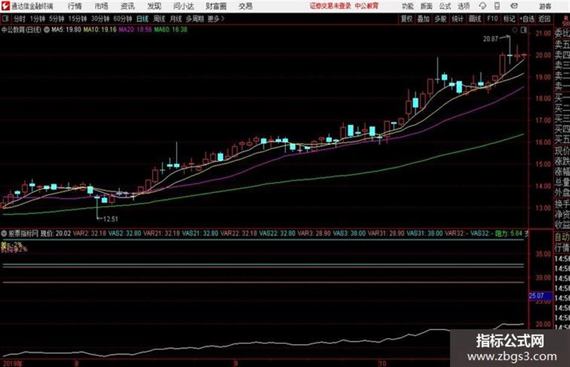570x367 pixels.
Task: Click the 证券交易未登录 status link
Action: pyautogui.click(x=331, y=6)
